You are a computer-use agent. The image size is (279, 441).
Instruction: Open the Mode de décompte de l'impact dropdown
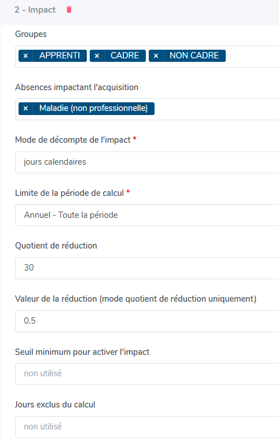click(147, 162)
